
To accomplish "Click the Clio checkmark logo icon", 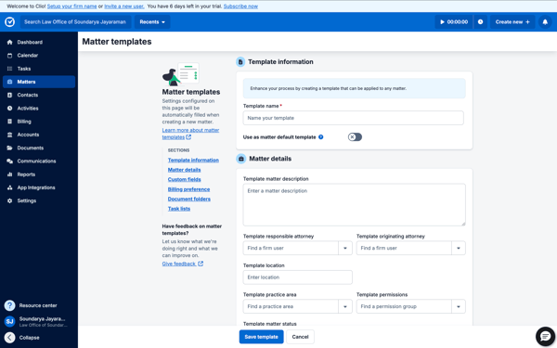I will click(x=10, y=21).
